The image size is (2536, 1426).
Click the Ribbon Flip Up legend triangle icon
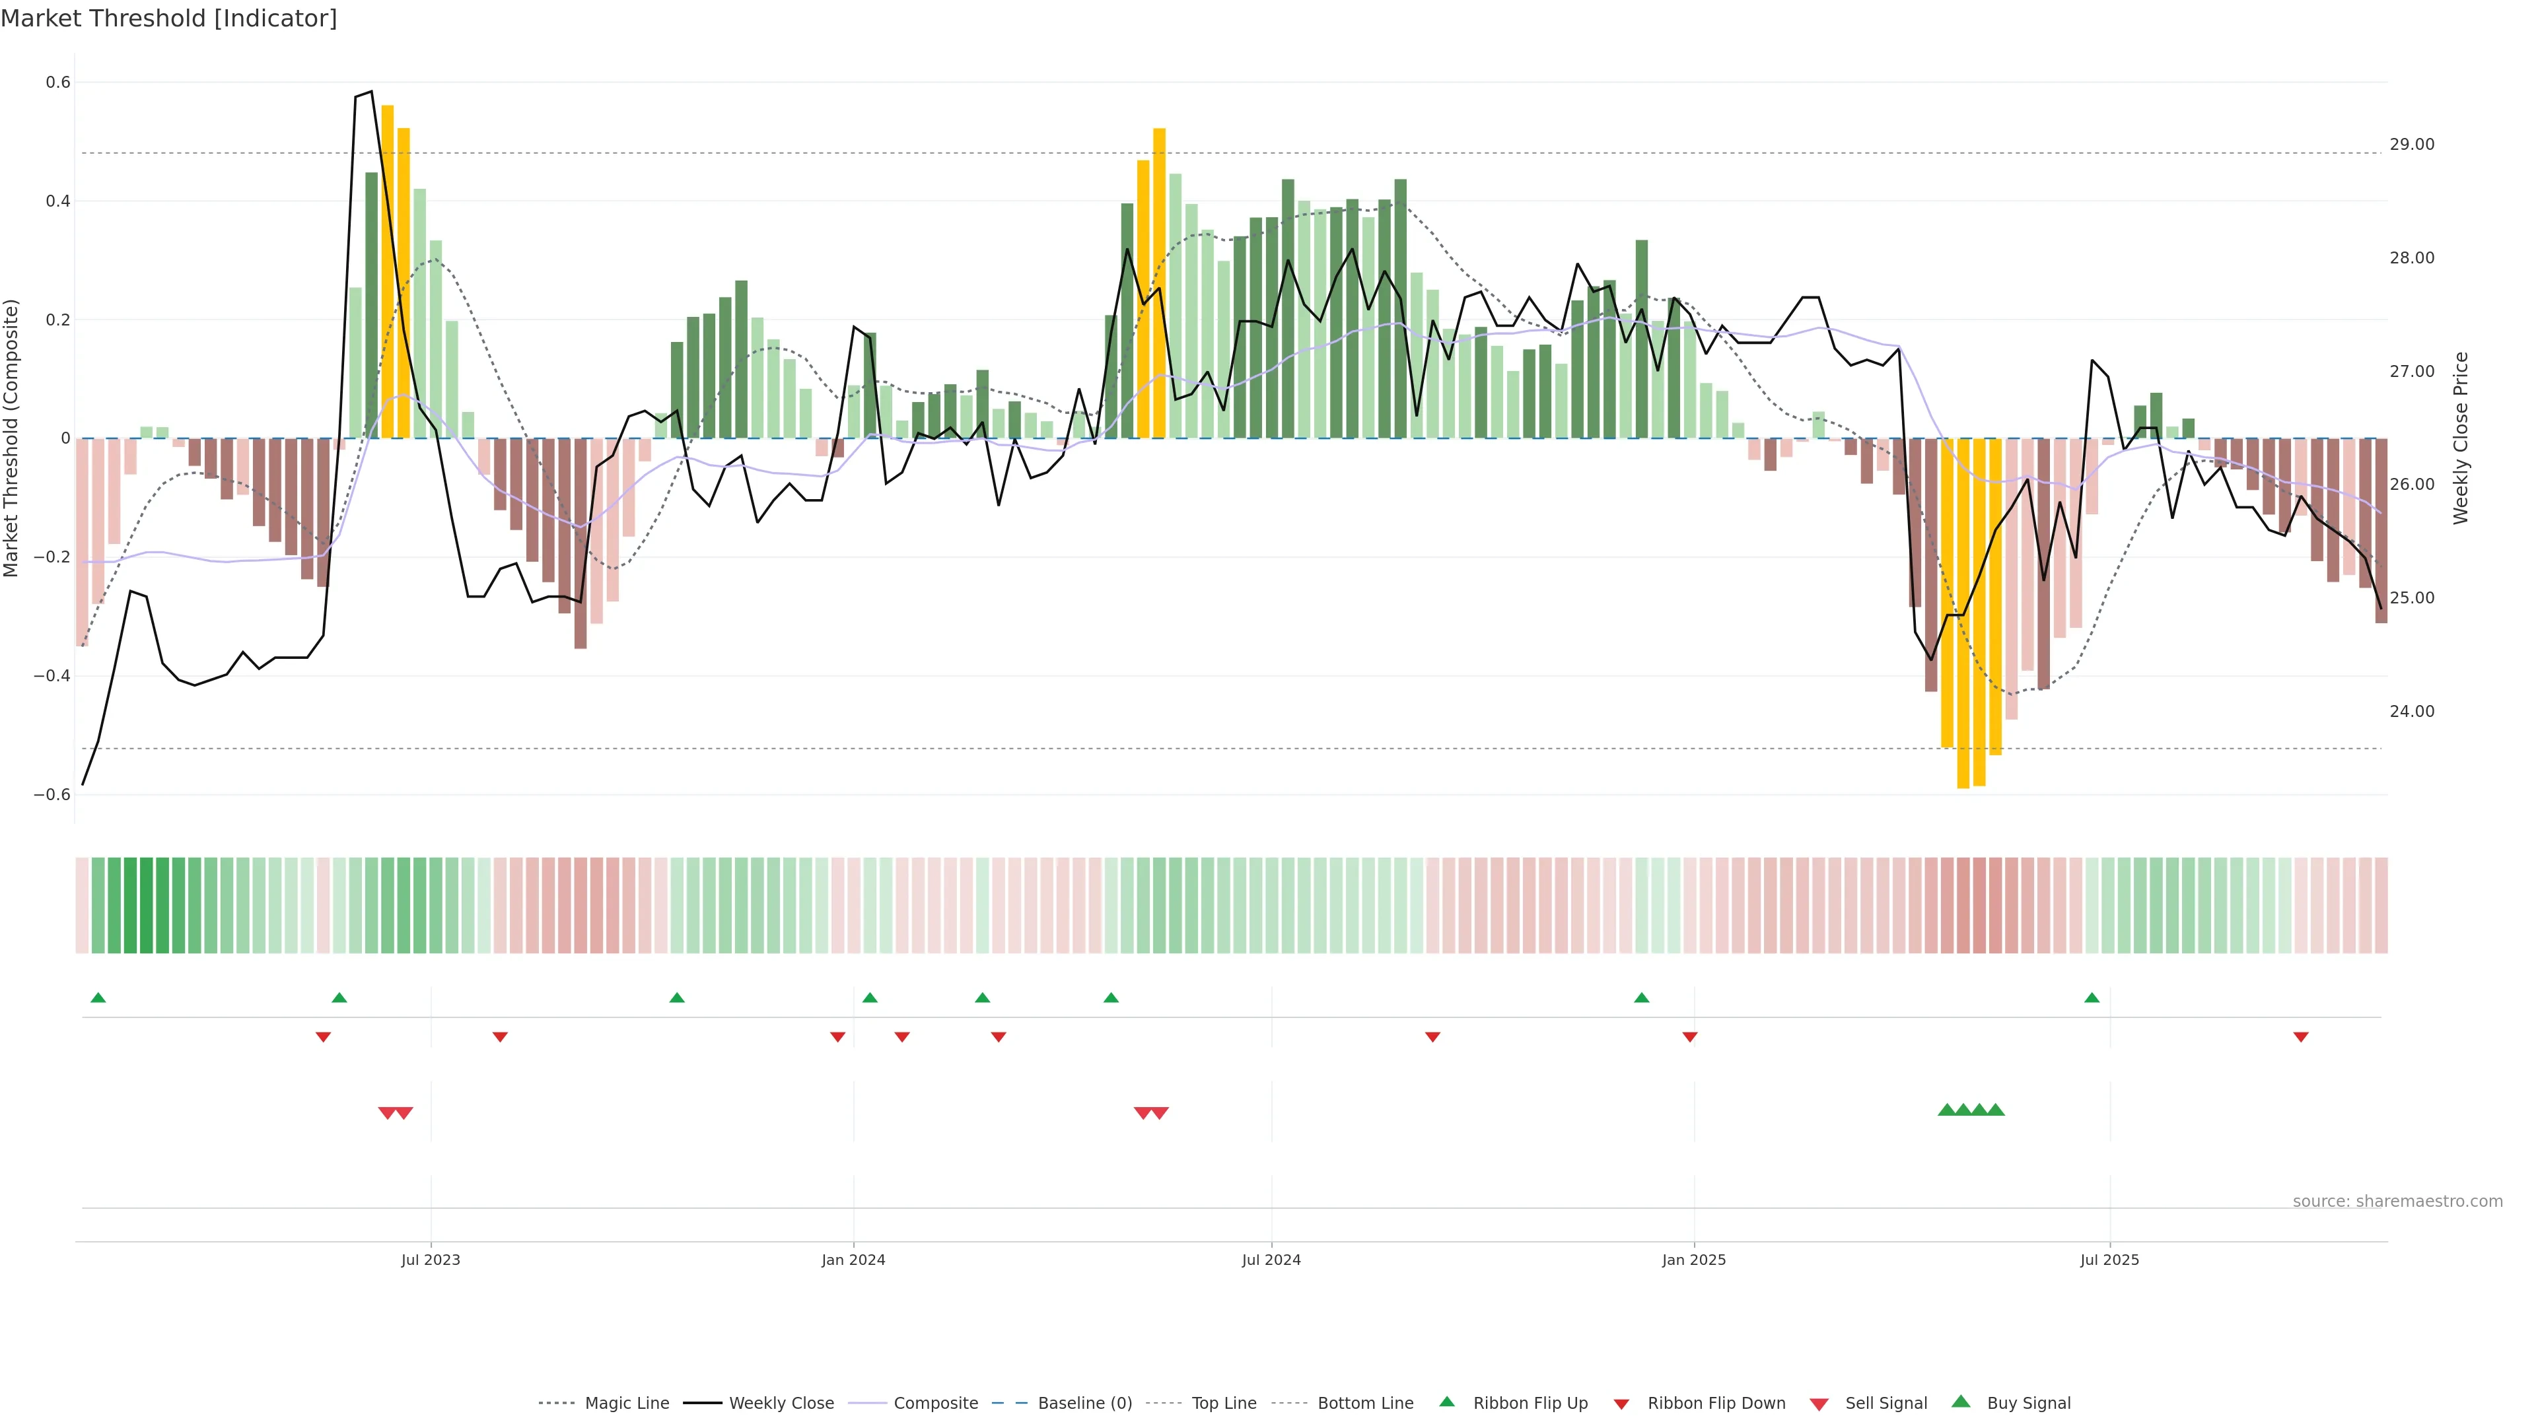tap(1446, 1402)
